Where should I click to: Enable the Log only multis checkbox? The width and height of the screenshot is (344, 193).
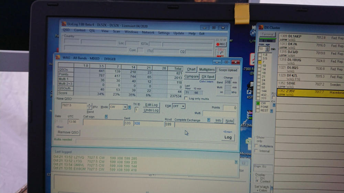[186, 99]
